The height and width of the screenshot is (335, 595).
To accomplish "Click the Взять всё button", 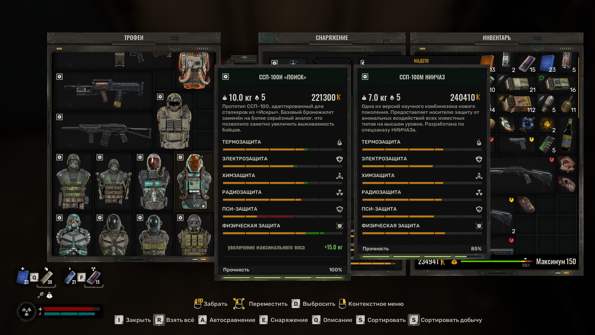I will [x=175, y=320].
